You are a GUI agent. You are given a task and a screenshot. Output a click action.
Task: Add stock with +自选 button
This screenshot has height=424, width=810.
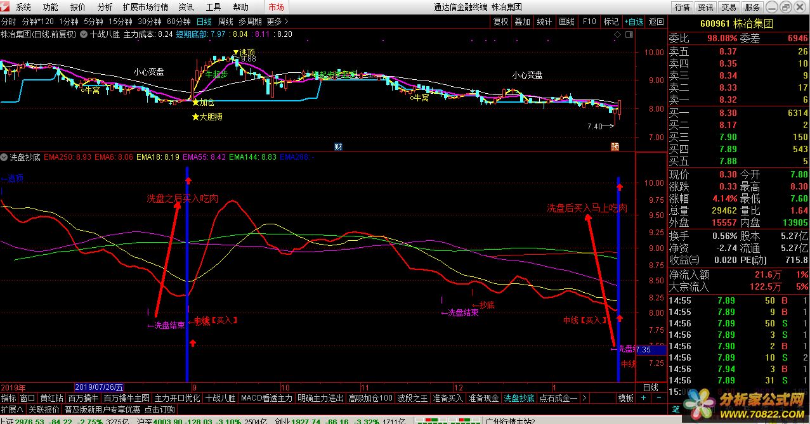pos(634,22)
